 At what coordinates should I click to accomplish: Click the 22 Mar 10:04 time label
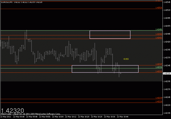[58, 117]
